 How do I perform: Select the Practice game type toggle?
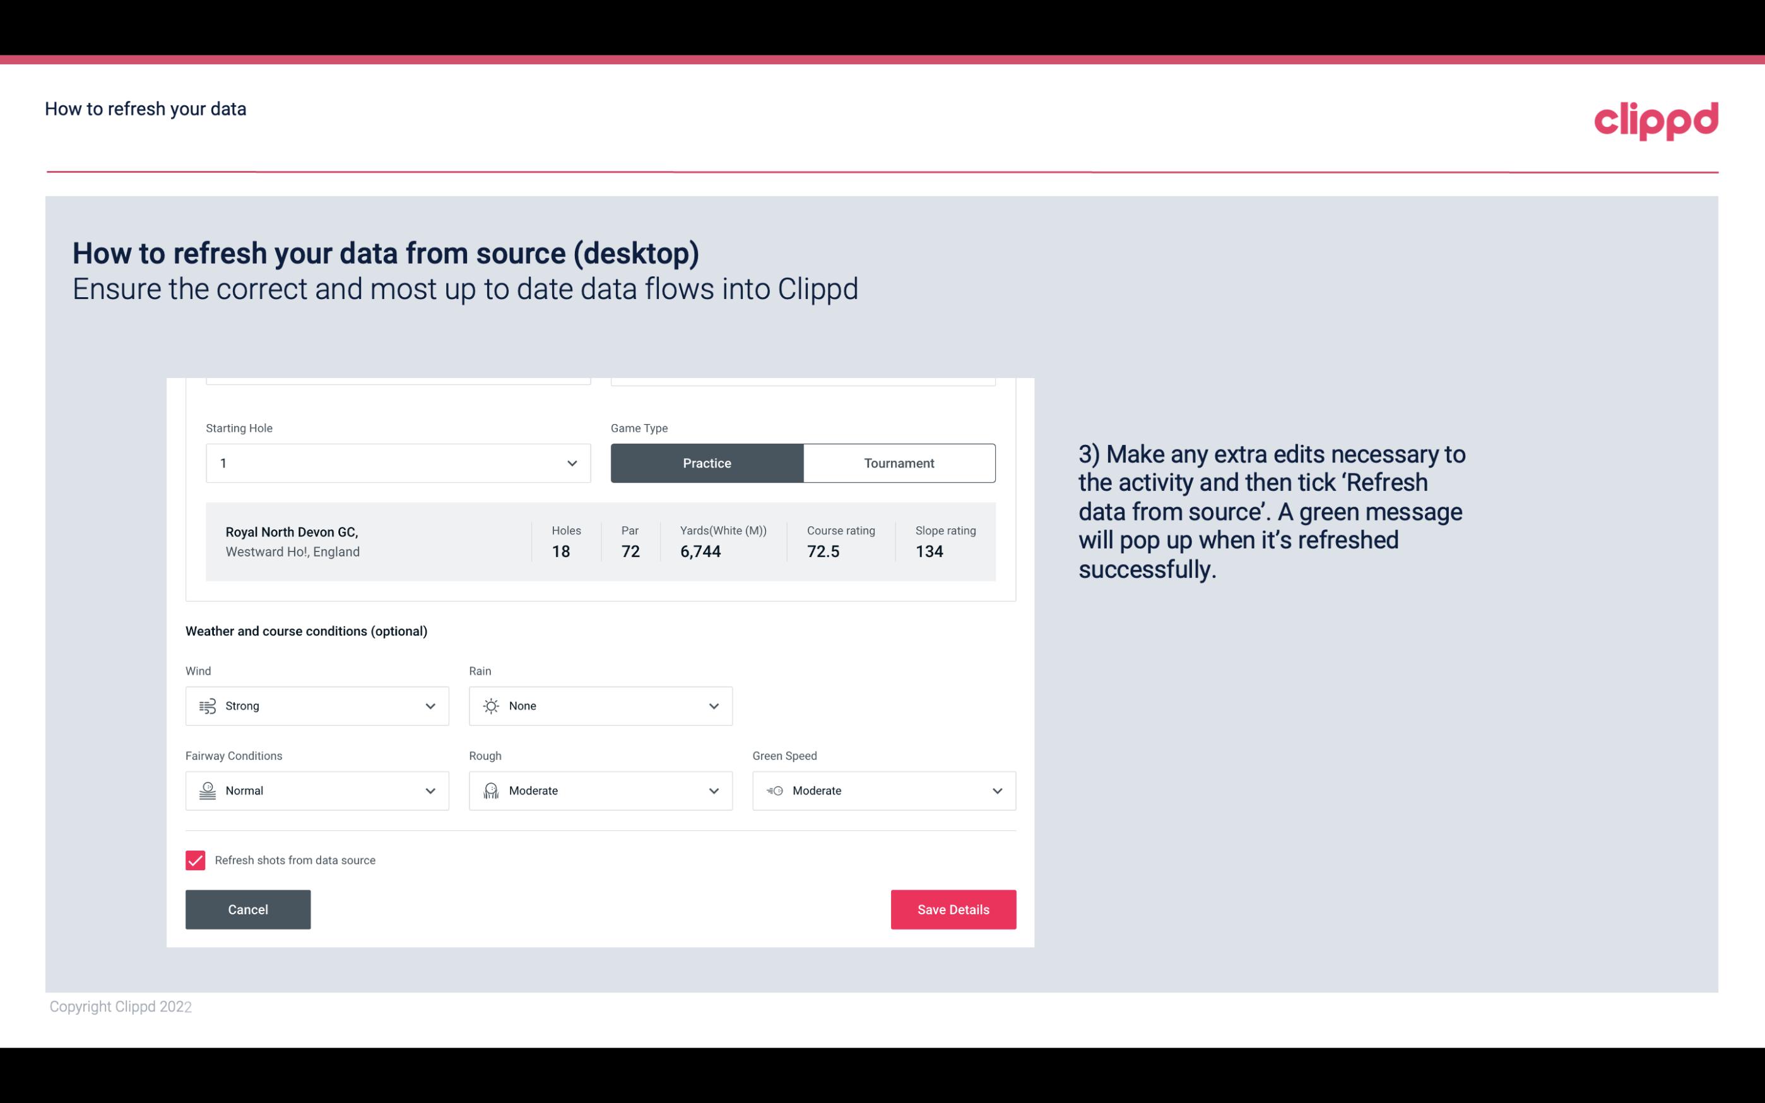pyautogui.click(x=708, y=463)
